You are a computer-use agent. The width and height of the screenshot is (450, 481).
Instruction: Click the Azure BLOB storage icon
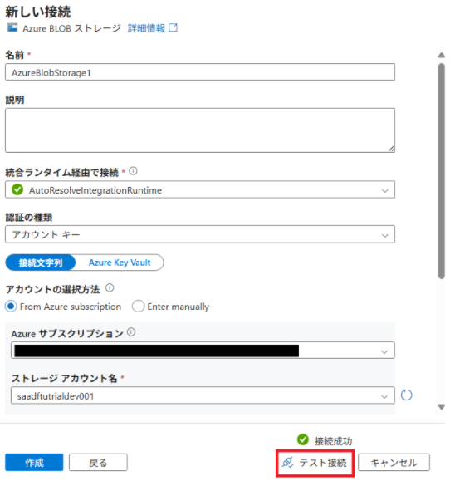click(x=12, y=28)
